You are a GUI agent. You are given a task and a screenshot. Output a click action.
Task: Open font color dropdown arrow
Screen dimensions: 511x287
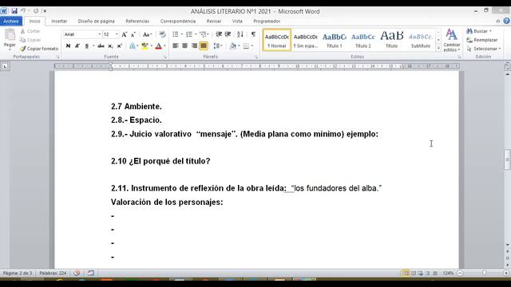(164, 46)
